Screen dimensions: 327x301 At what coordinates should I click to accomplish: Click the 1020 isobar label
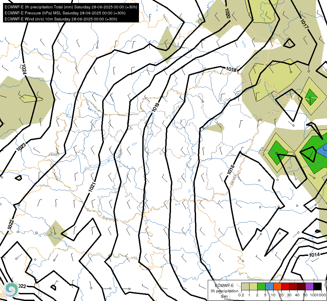click(227, 13)
